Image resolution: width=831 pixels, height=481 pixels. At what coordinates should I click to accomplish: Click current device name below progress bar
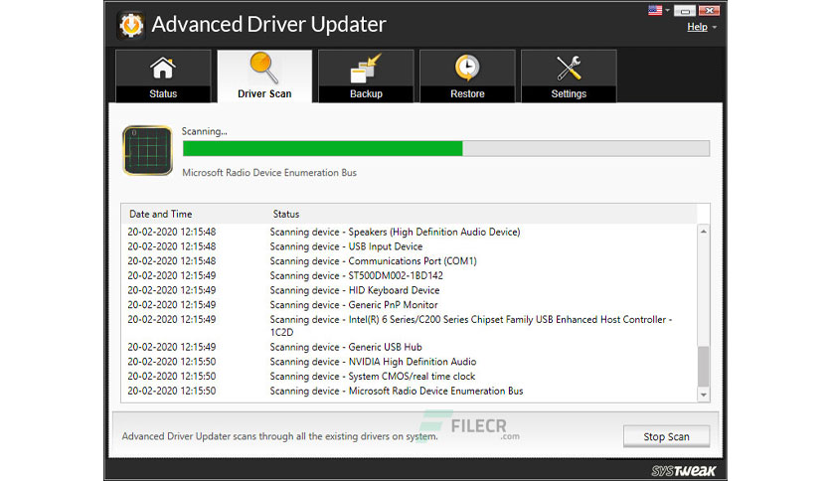269,173
